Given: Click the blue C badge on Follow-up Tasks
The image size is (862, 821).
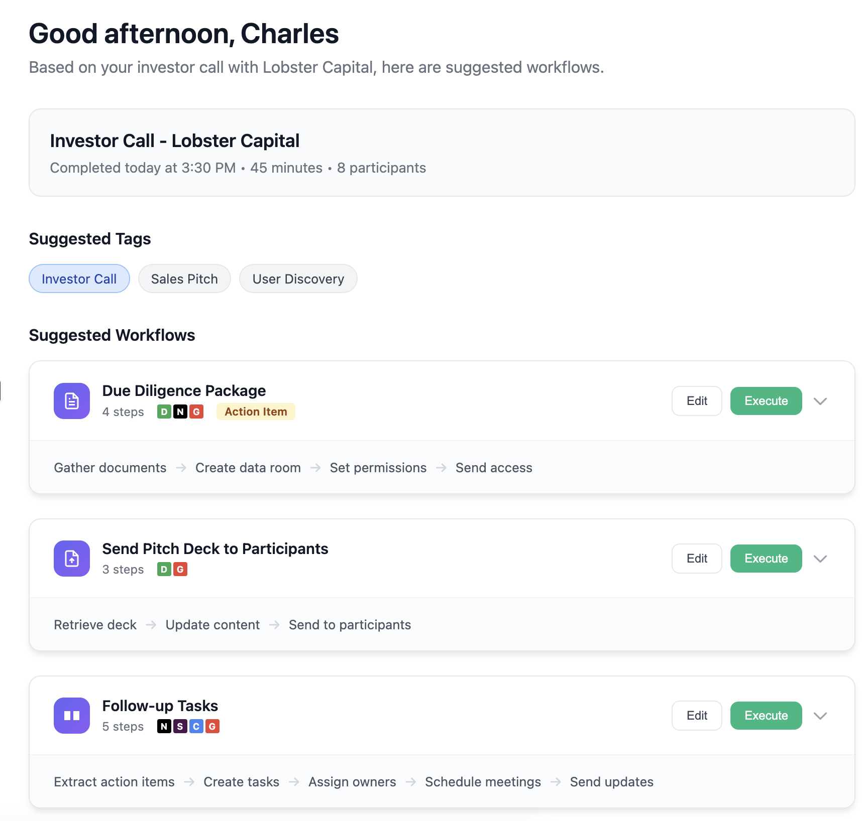Looking at the screenshot, I should tap(196, 726).
